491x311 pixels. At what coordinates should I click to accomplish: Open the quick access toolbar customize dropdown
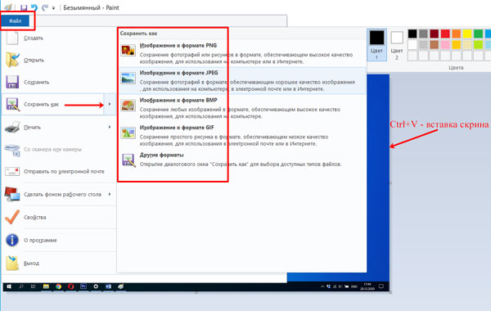[53, 8]
